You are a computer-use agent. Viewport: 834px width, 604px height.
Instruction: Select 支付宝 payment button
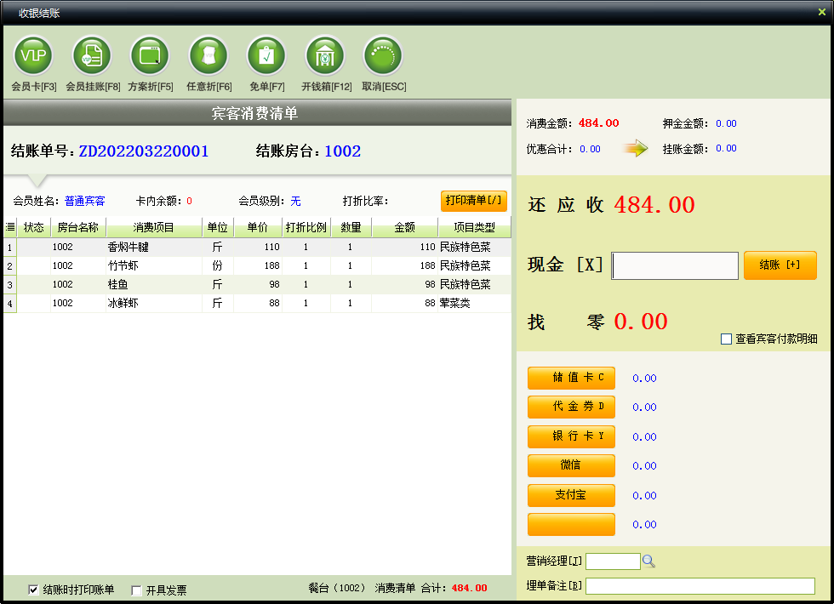571,495
